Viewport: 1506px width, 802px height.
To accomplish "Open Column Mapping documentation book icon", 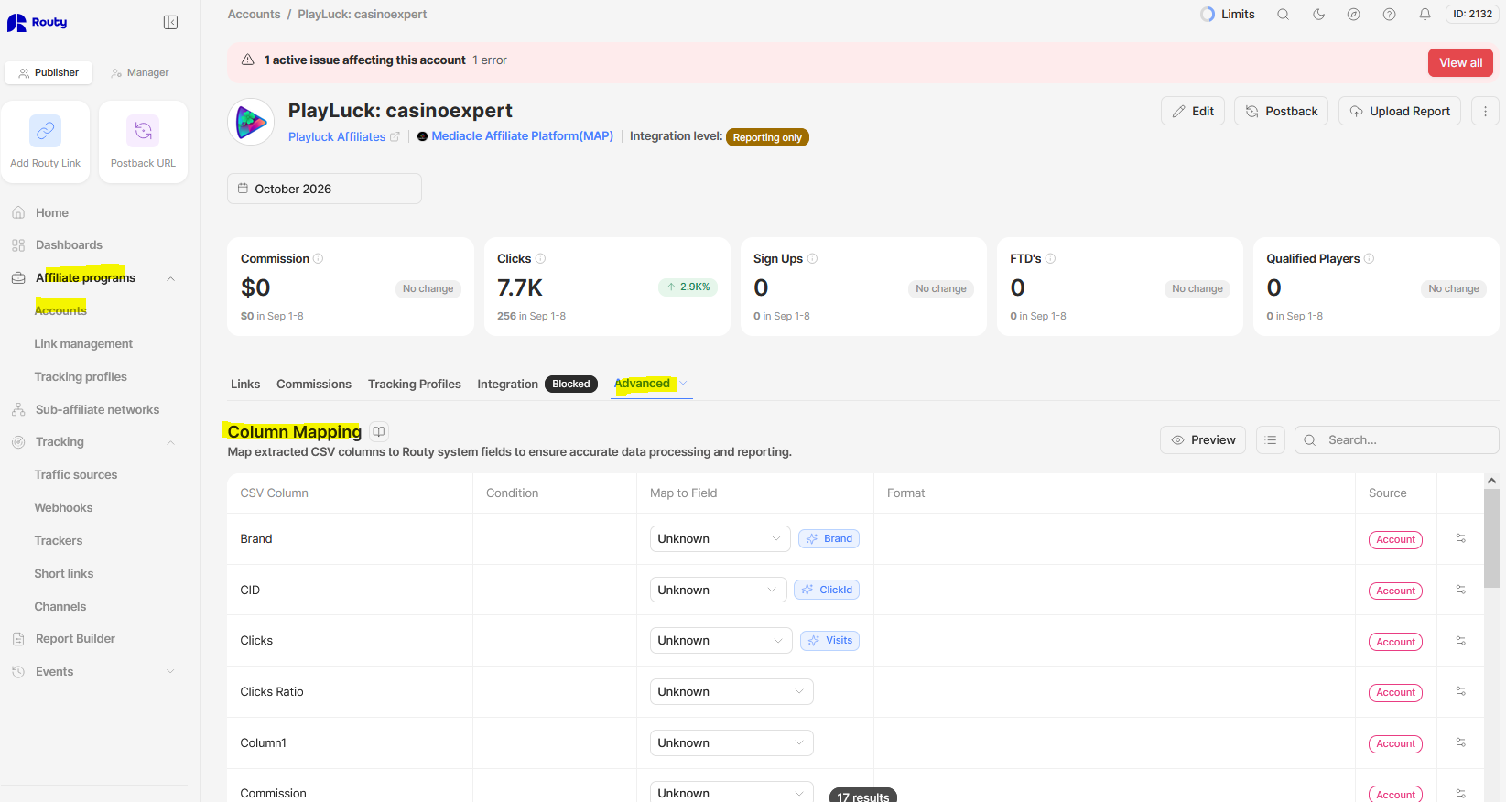I will click(x=379, y=431).
